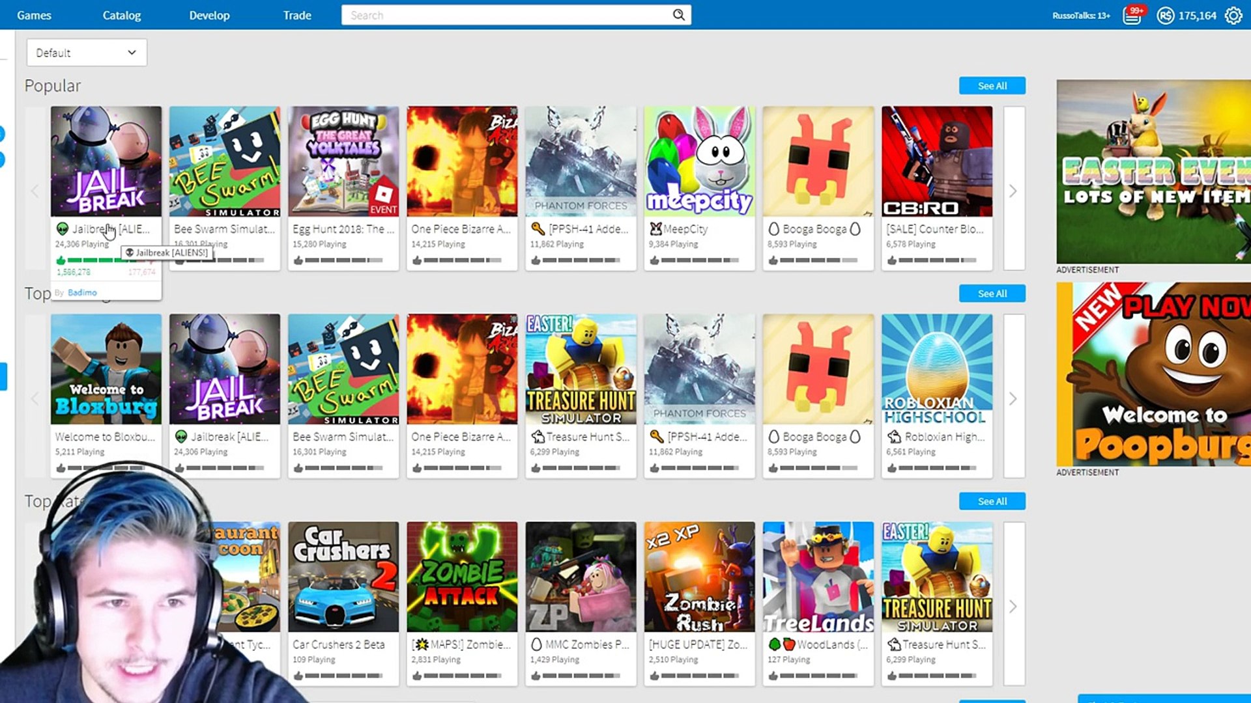Open the Bee Swarm Simulator thumbnail in Popular
1251x703 pixels.
point(225,161)
